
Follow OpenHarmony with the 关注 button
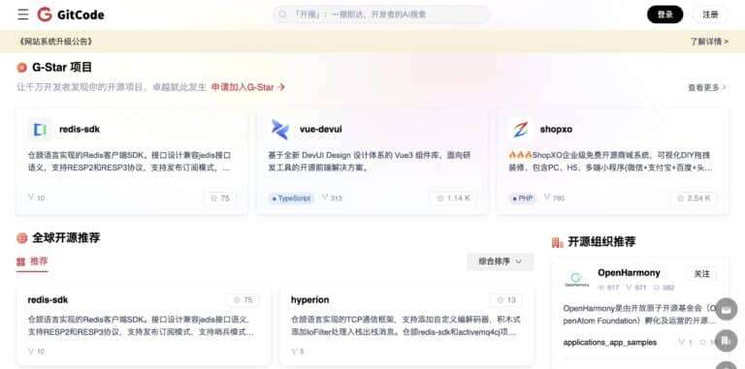click(701, 274)
